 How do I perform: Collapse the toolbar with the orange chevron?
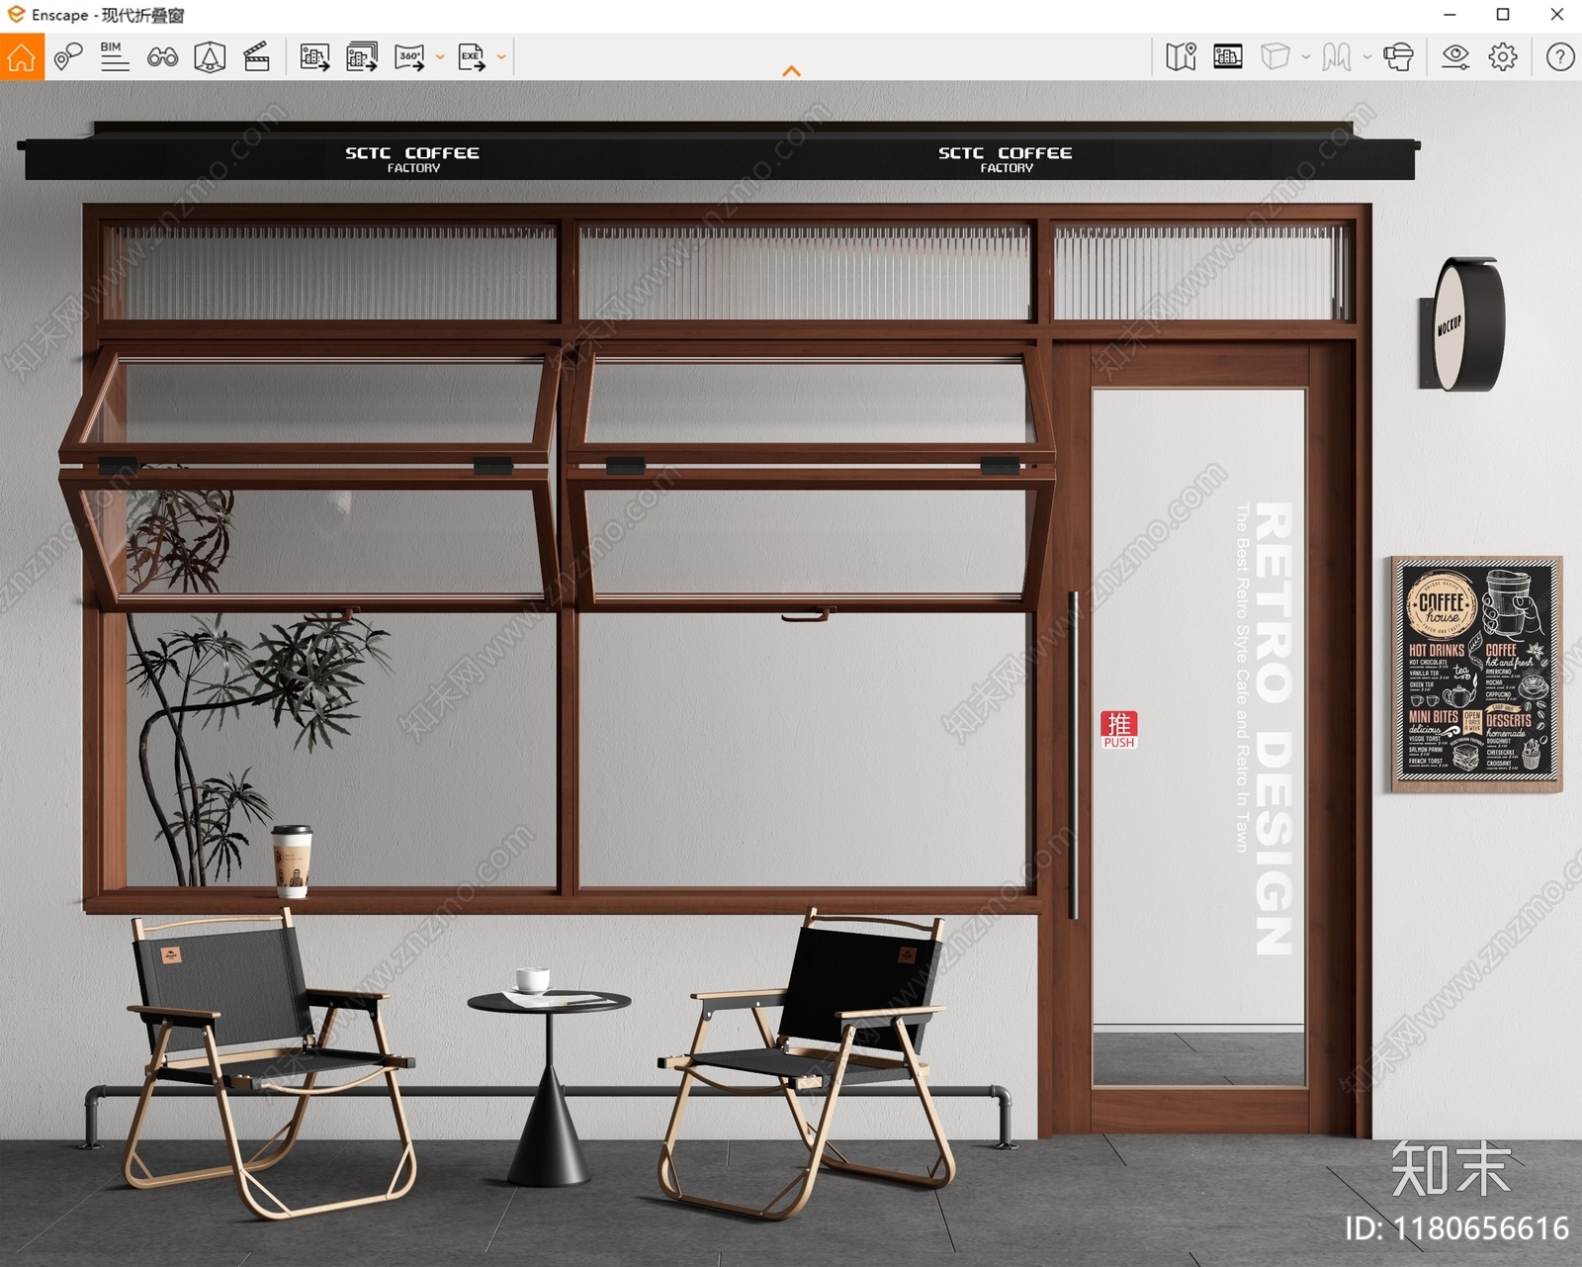click(x=792, y=71)
